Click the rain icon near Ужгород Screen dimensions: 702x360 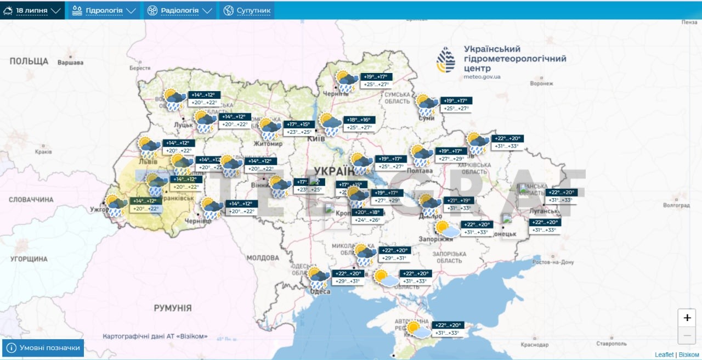point(116,206)
